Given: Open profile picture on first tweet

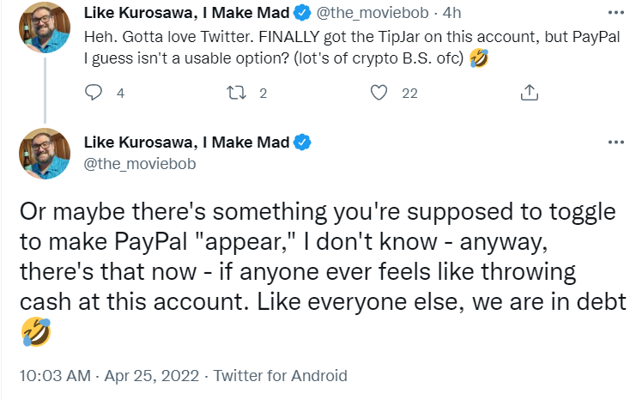Looking at the screenshot, I should pos(43,26).
